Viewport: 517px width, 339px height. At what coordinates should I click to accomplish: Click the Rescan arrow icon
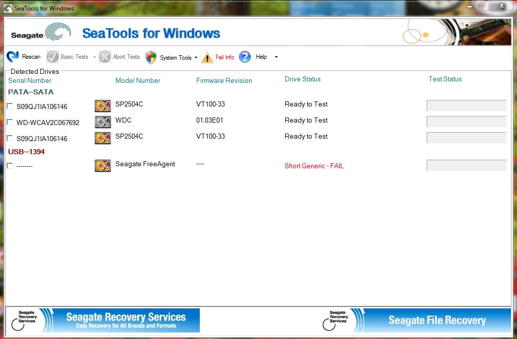click(13, 57)
